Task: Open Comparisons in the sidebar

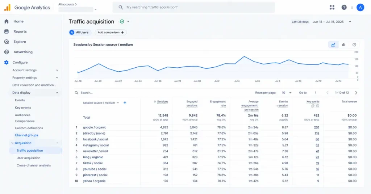Action: click(25, 121)
